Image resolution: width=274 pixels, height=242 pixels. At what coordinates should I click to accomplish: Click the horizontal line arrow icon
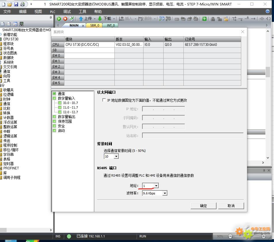253,18
